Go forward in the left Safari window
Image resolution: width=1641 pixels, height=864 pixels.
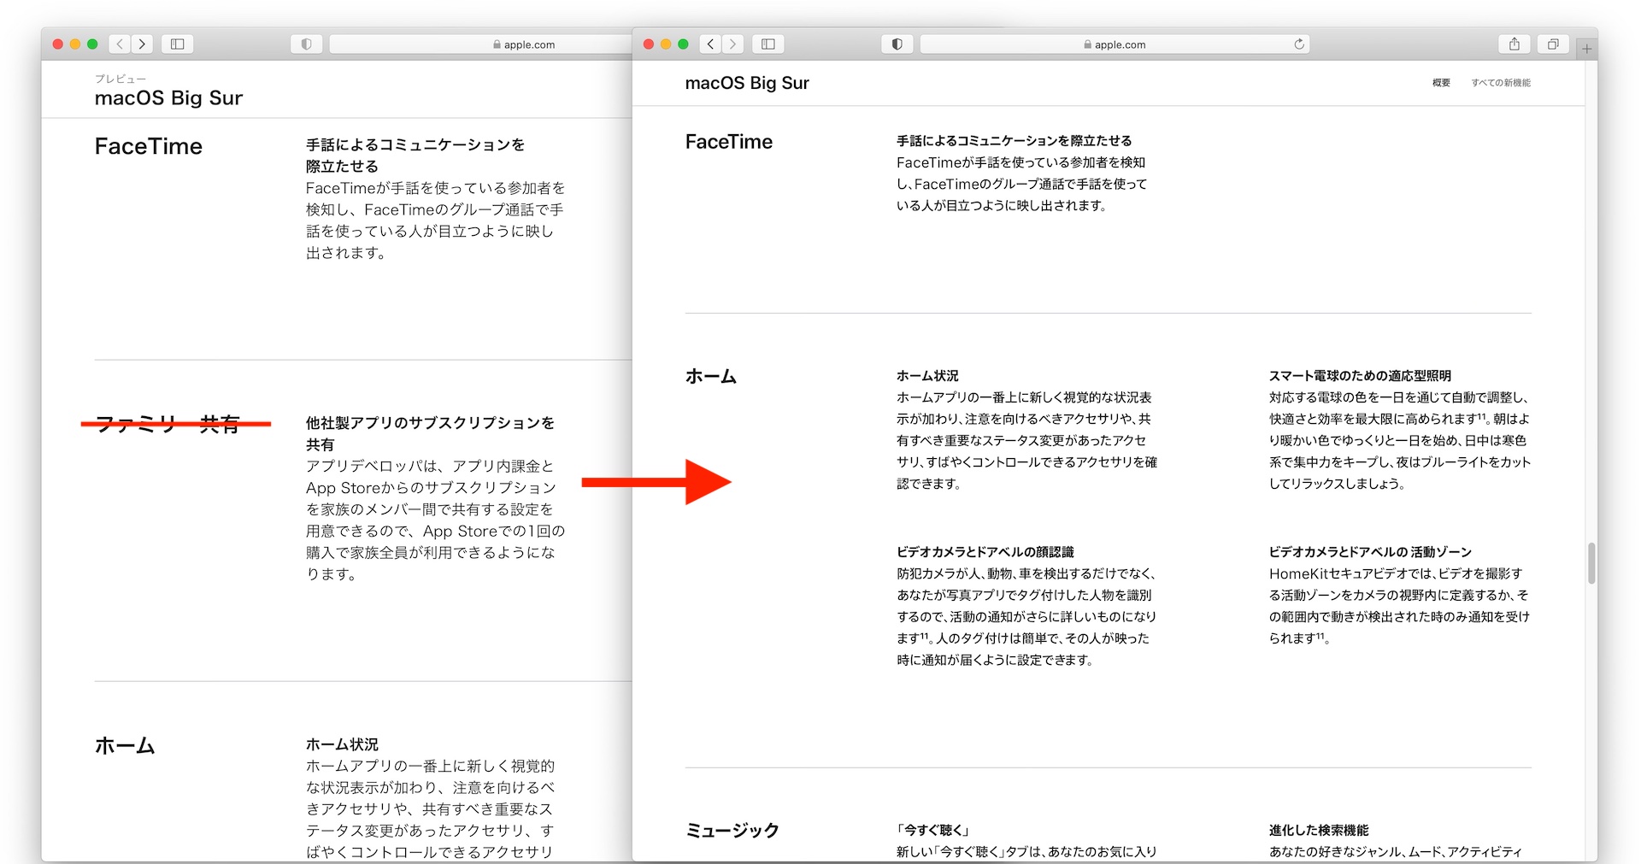[142, 44]
